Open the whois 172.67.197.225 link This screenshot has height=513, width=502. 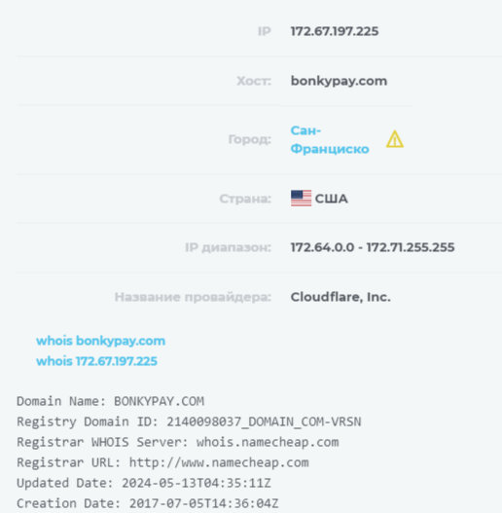point(97,361)
